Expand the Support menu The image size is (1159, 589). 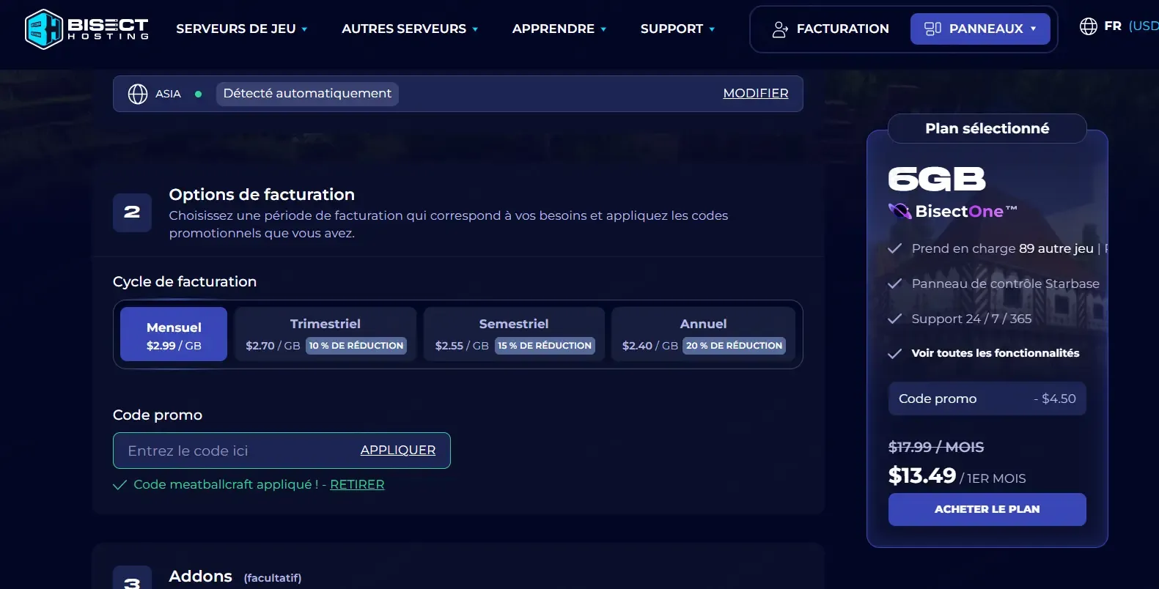677,29
